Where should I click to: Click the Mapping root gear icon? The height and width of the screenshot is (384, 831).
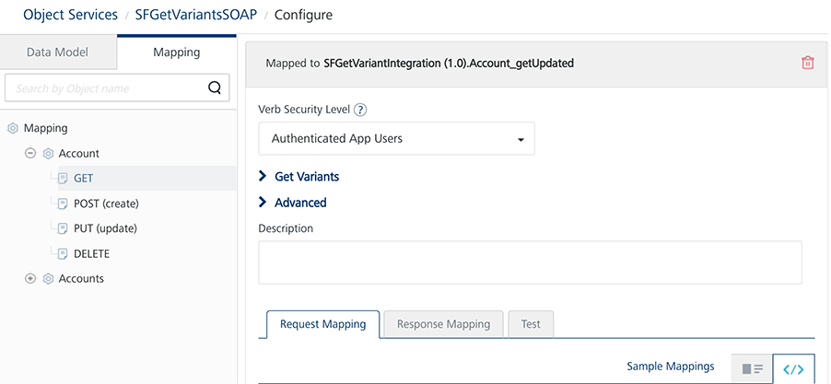[x=13, y=129]
